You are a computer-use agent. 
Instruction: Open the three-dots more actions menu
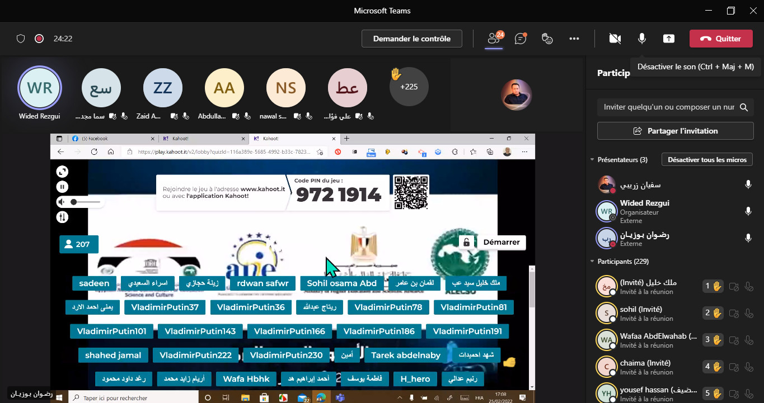coord(574,39)
